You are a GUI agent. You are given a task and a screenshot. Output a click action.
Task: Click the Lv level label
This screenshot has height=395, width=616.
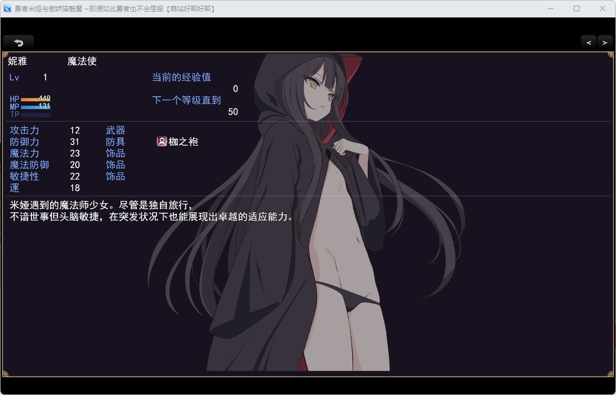pos(14,77)
